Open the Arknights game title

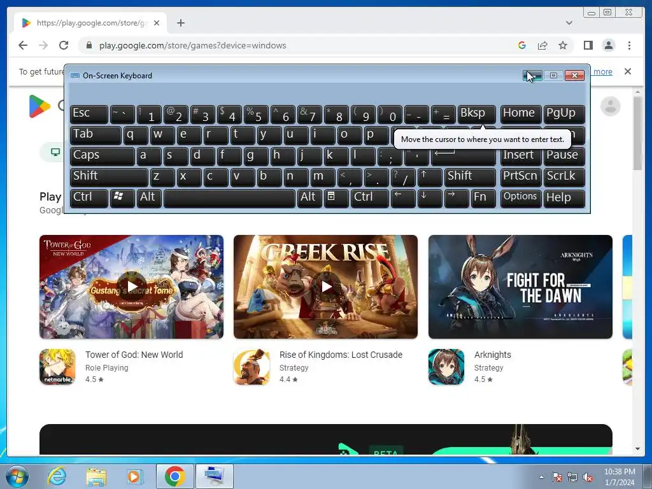click(493, 355)
